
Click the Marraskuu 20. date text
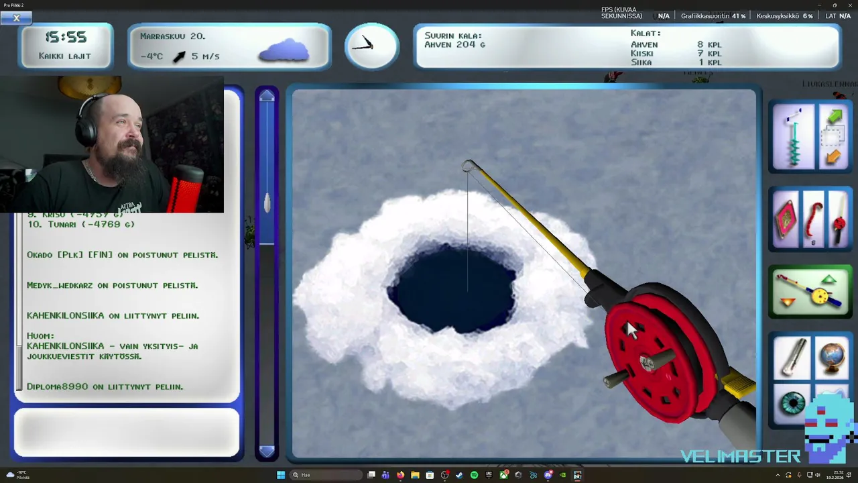click(172, 36)
